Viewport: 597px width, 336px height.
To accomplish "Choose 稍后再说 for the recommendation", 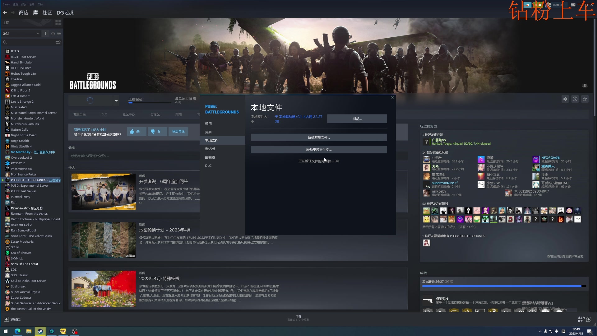I will pyautogui.click(x=178, y=132).
